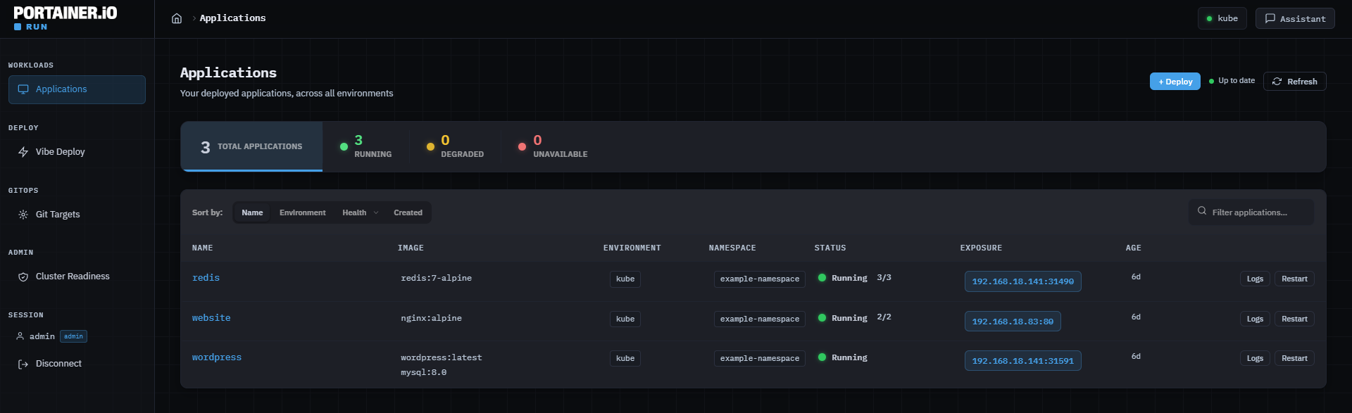The height and width of the screenshot is (413, 1352).
Task: Sort applications by Environment
Action: (x=303, y=212)
